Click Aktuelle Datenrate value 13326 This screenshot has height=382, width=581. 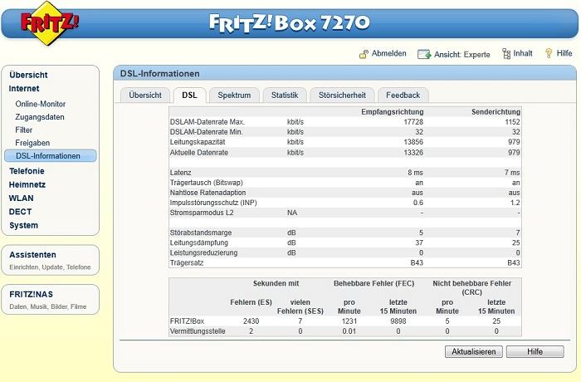click(413, 153)
